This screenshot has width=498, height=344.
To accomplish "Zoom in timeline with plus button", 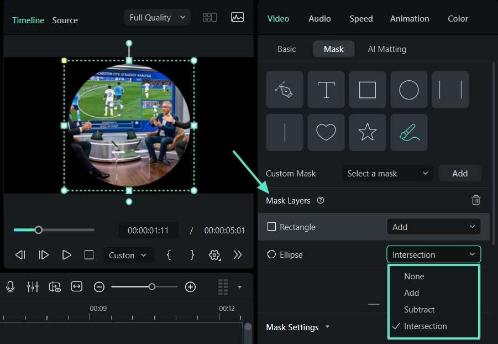I will [x=190, y=287].
